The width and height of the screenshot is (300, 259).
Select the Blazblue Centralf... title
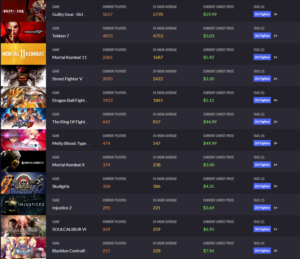pyautogui.click(x=70, y=251)
